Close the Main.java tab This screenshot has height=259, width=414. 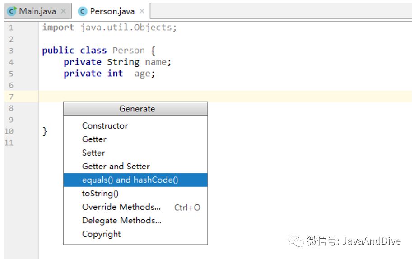(63, 11)
